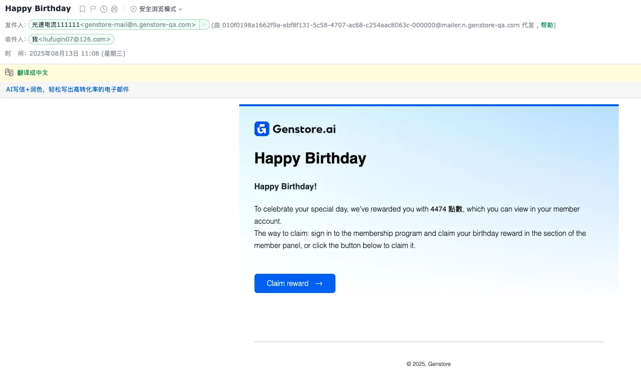This screenshot has width=641, height=375.
Task: Click the large Happy Birthday heading in the email
Action: click(x=310, y=158)
